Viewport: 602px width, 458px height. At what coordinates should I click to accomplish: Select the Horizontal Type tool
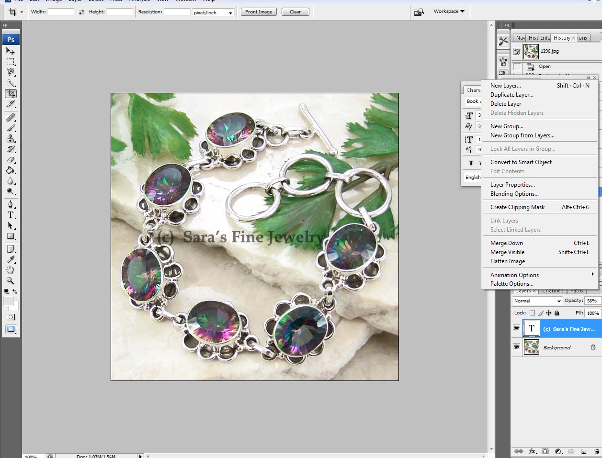pyautogui.click(x=11, y=215)
